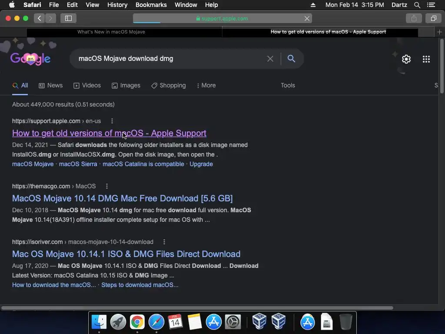The width and height of the screenshot is (445, 334).
Task: Select the Images search filter
Action: tap(126, 86)
